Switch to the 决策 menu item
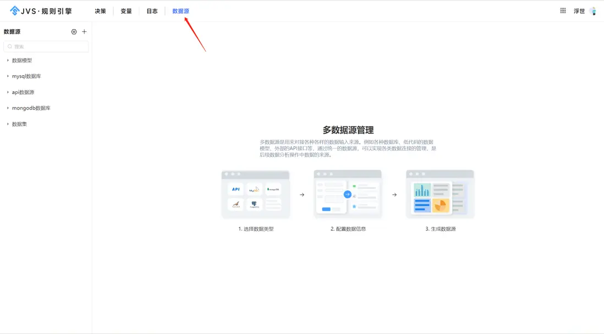This screenshot has width=604, height=334. [x=100, y=10]
